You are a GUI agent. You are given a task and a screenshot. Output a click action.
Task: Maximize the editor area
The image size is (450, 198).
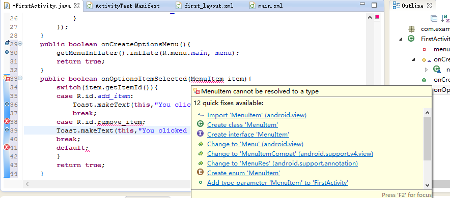374,5
